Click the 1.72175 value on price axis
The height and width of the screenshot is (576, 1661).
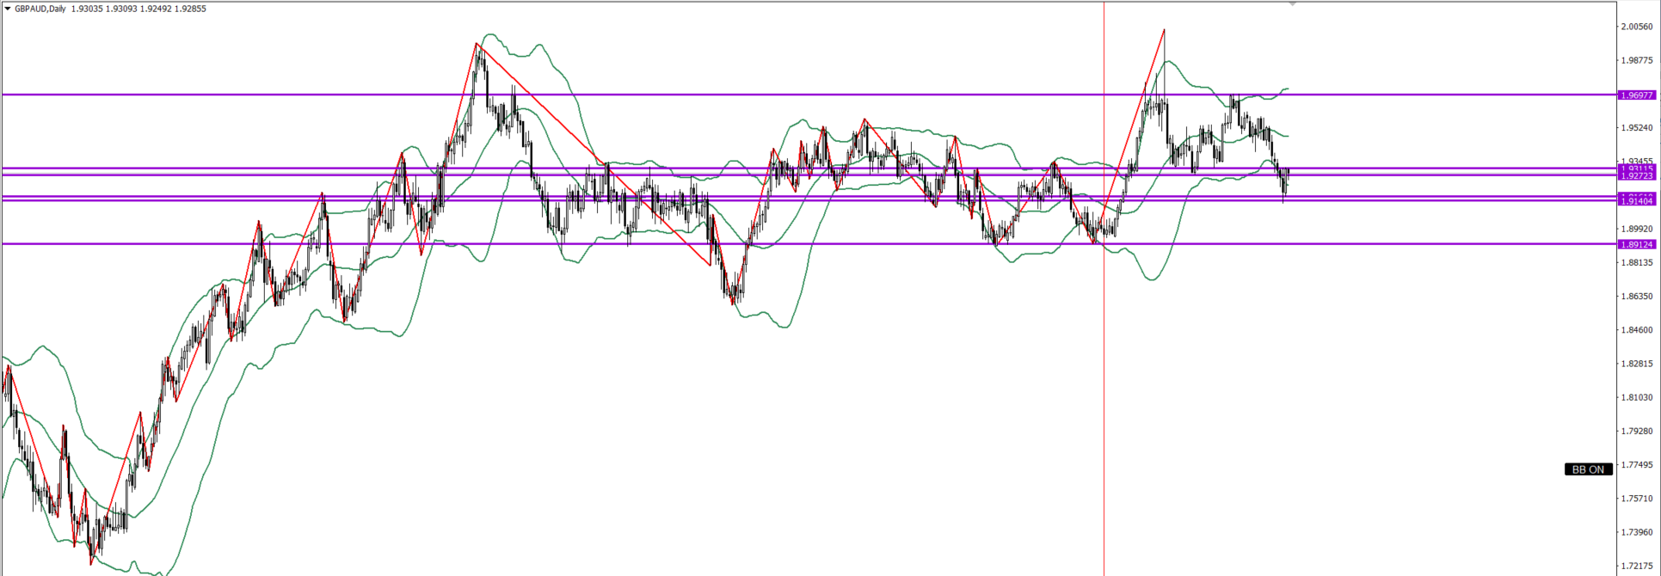(x=1636, y=566)
